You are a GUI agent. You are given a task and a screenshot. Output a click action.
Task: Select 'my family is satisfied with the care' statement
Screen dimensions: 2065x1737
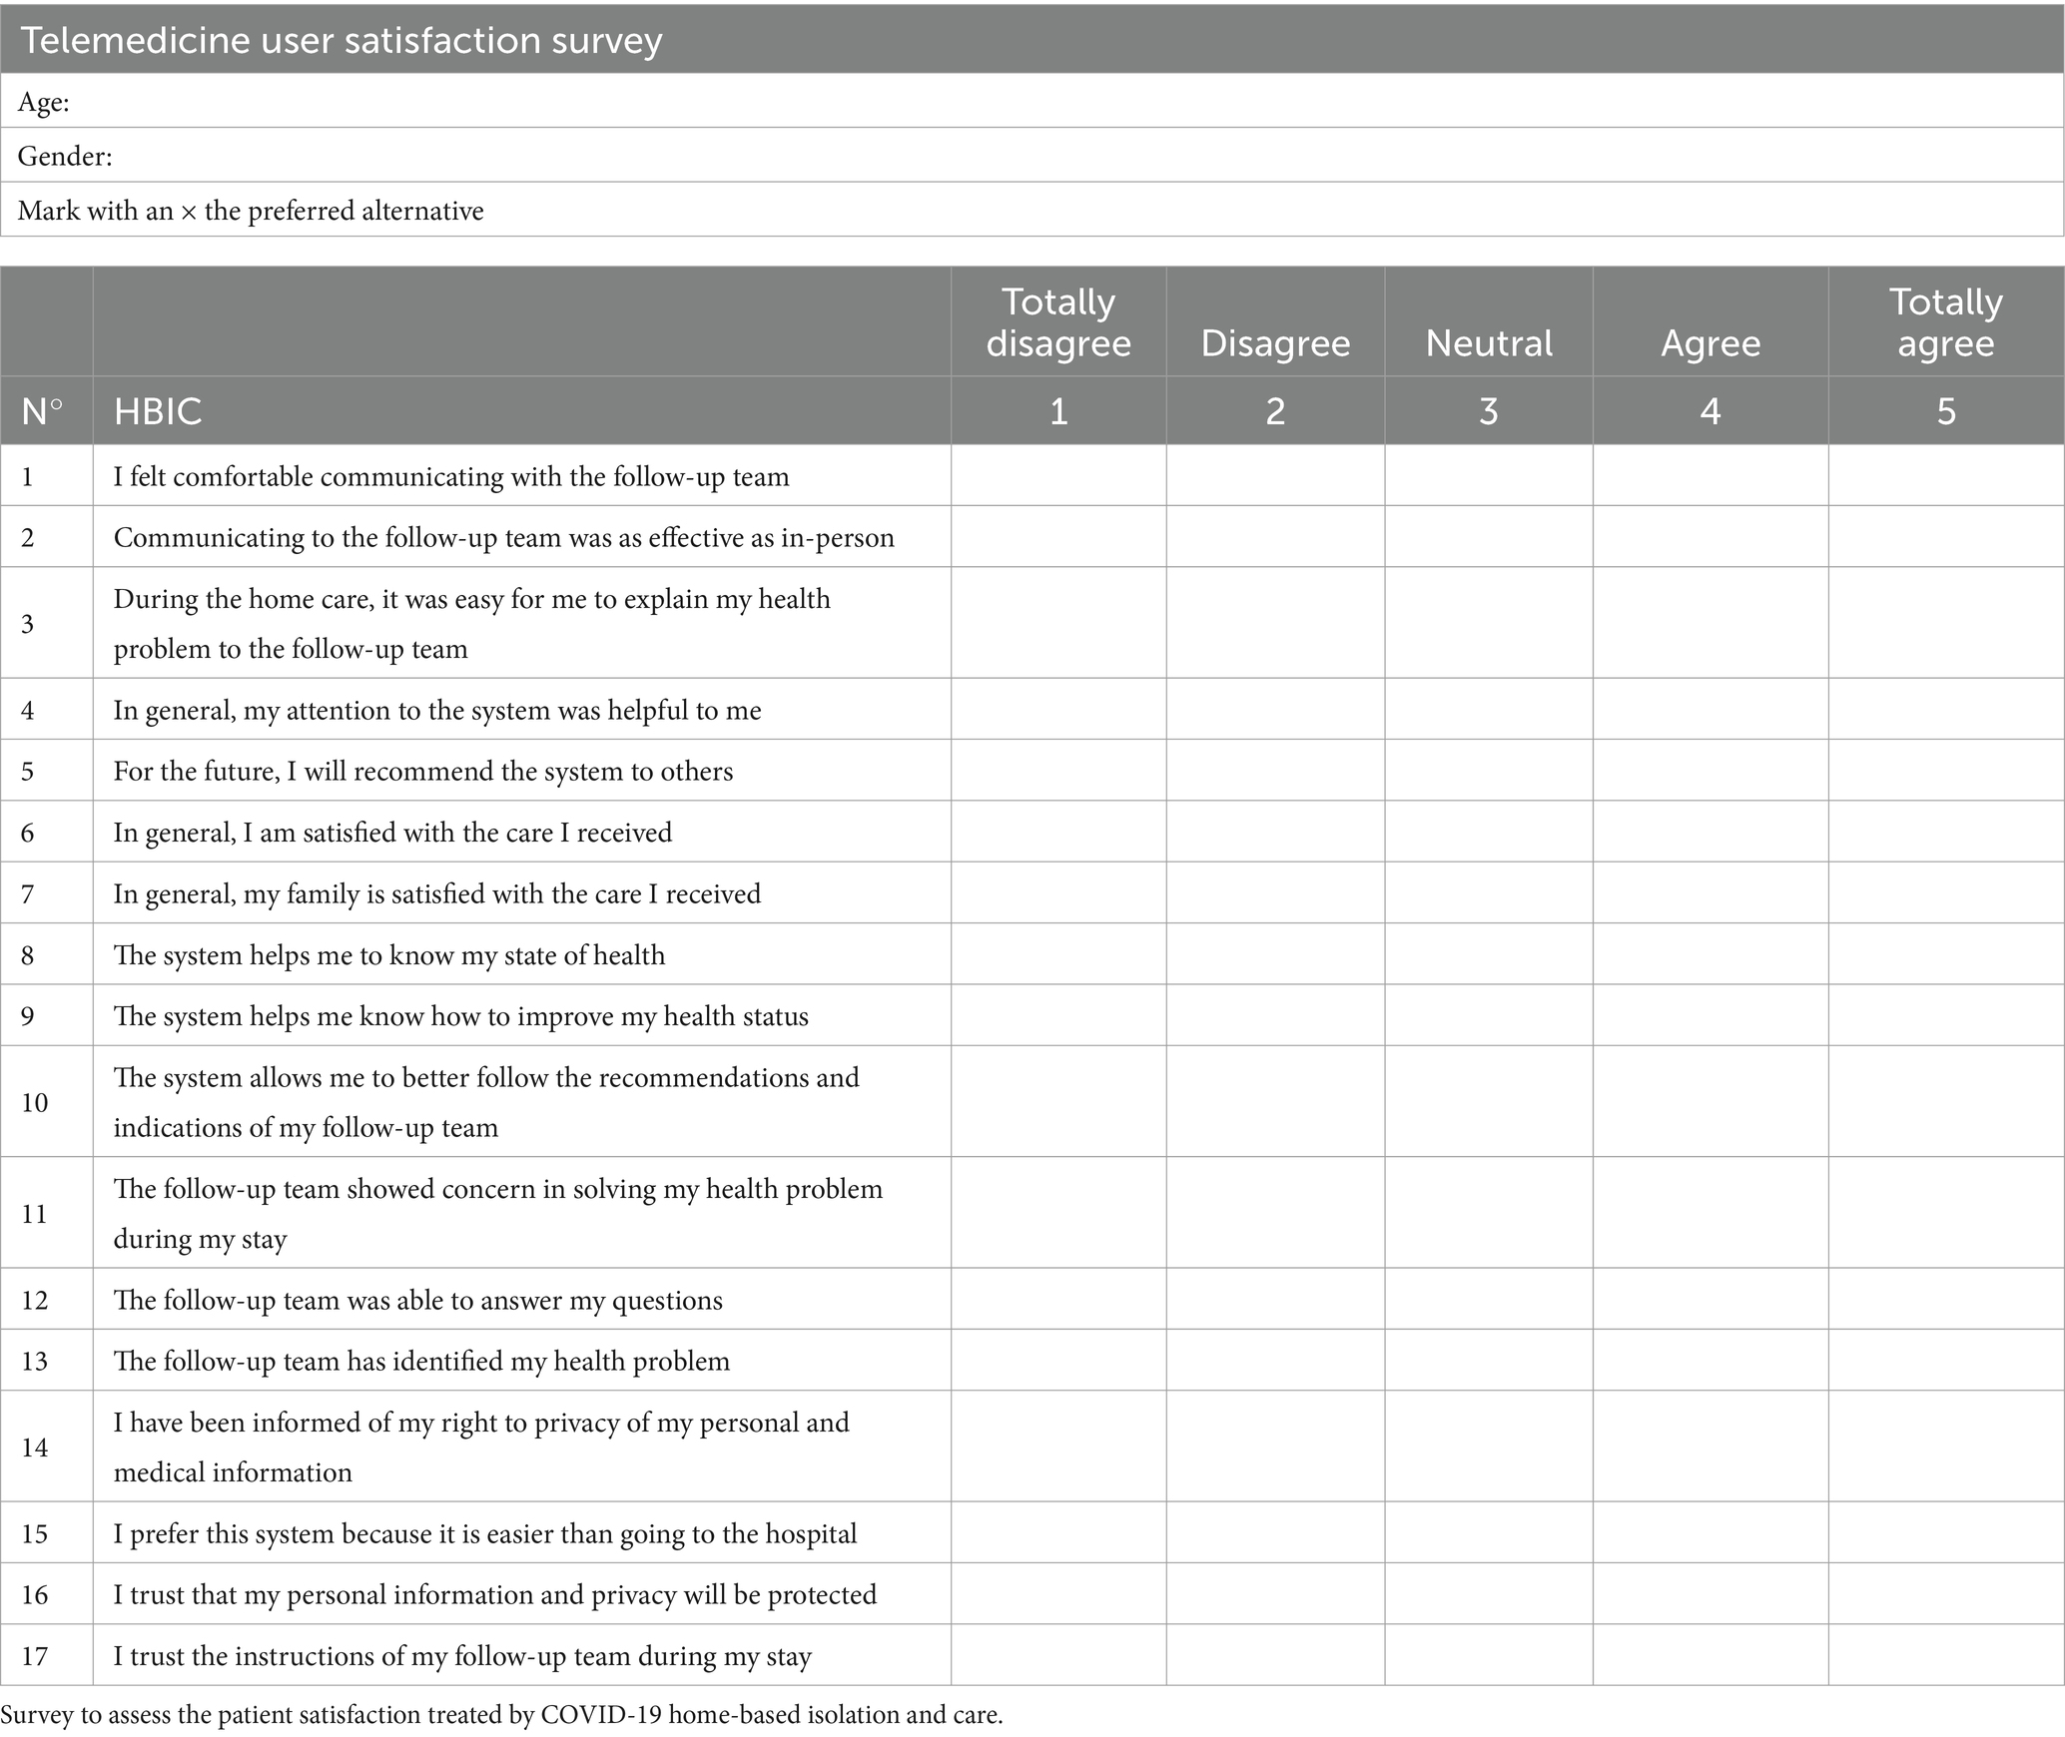point(437,893)
